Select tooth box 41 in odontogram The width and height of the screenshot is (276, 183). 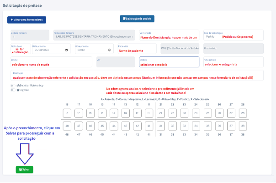[149, 126]
